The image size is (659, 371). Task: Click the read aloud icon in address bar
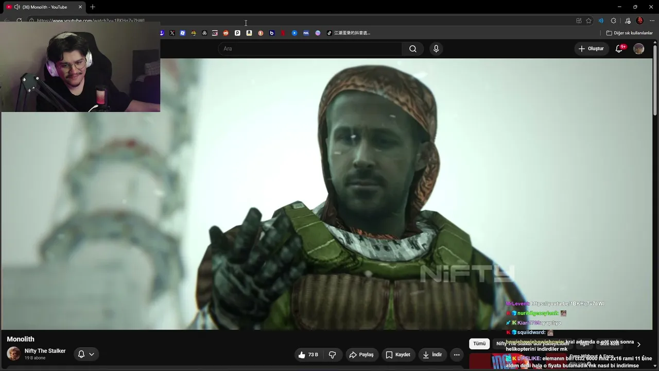601,21
